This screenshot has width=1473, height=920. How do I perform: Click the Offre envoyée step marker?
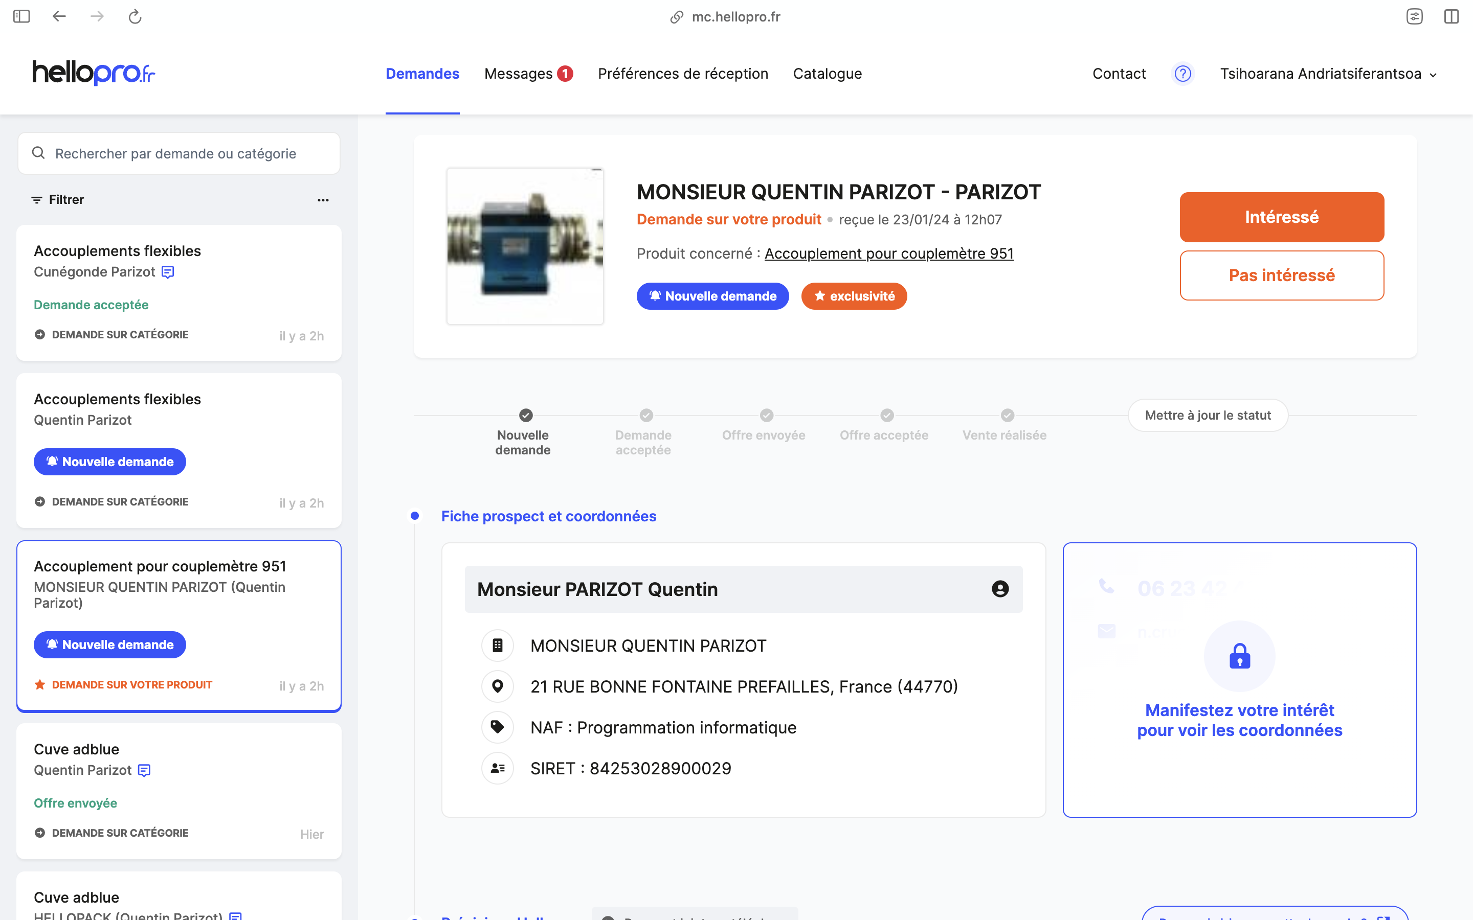767,416
